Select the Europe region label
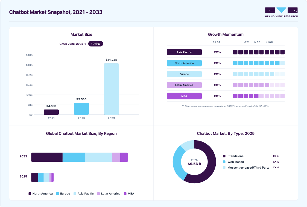The width and height of the screenshot is (307, 207). coord(184,74)
